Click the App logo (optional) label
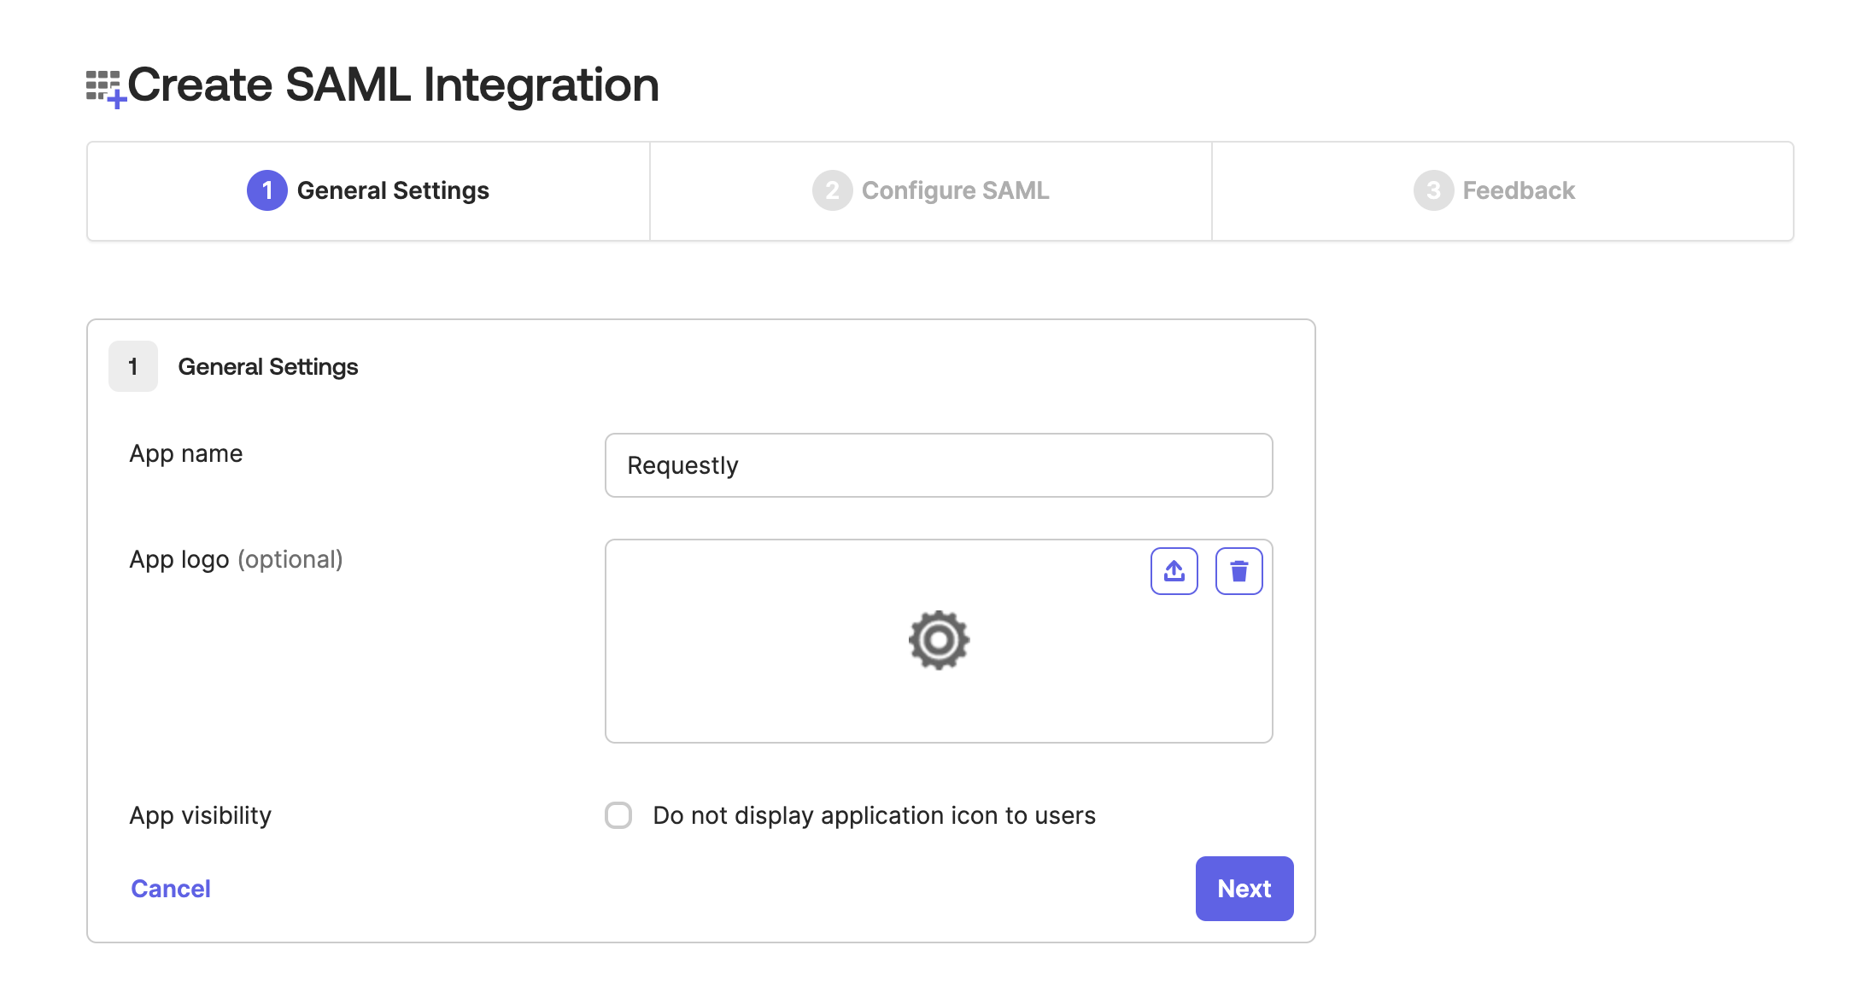The height and width of the screenshot is (992, 1862). coord(236,559)
